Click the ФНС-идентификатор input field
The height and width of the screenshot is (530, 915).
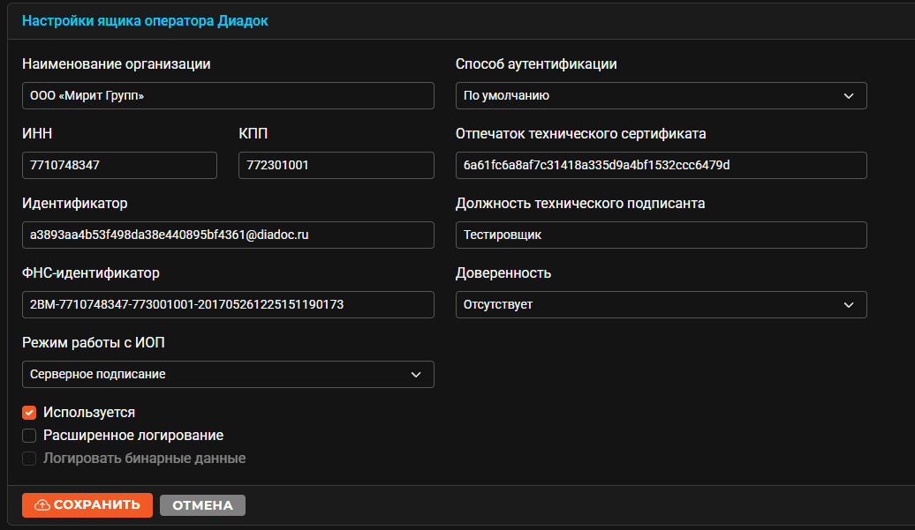click(x=228, y=304)
